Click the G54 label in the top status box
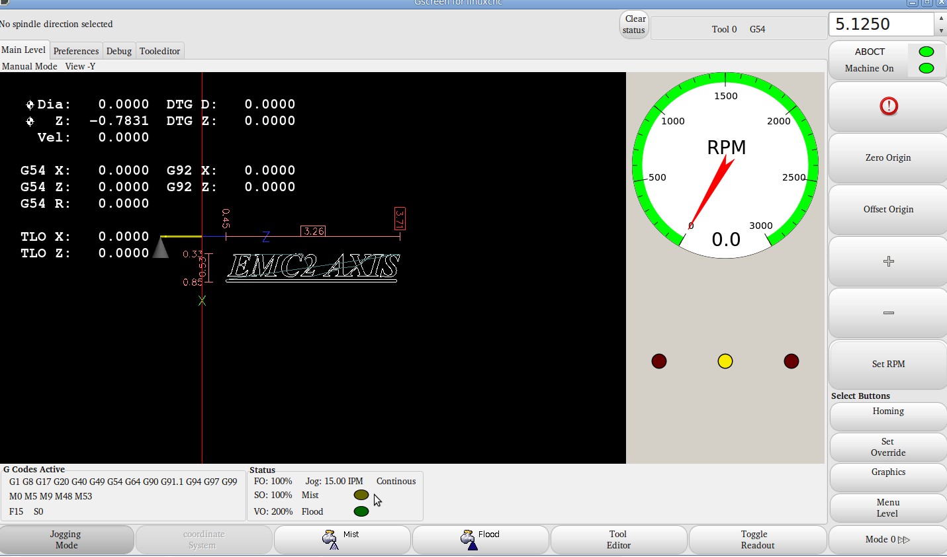The width and height of the screenshot is (947, 557). [757, 29]
